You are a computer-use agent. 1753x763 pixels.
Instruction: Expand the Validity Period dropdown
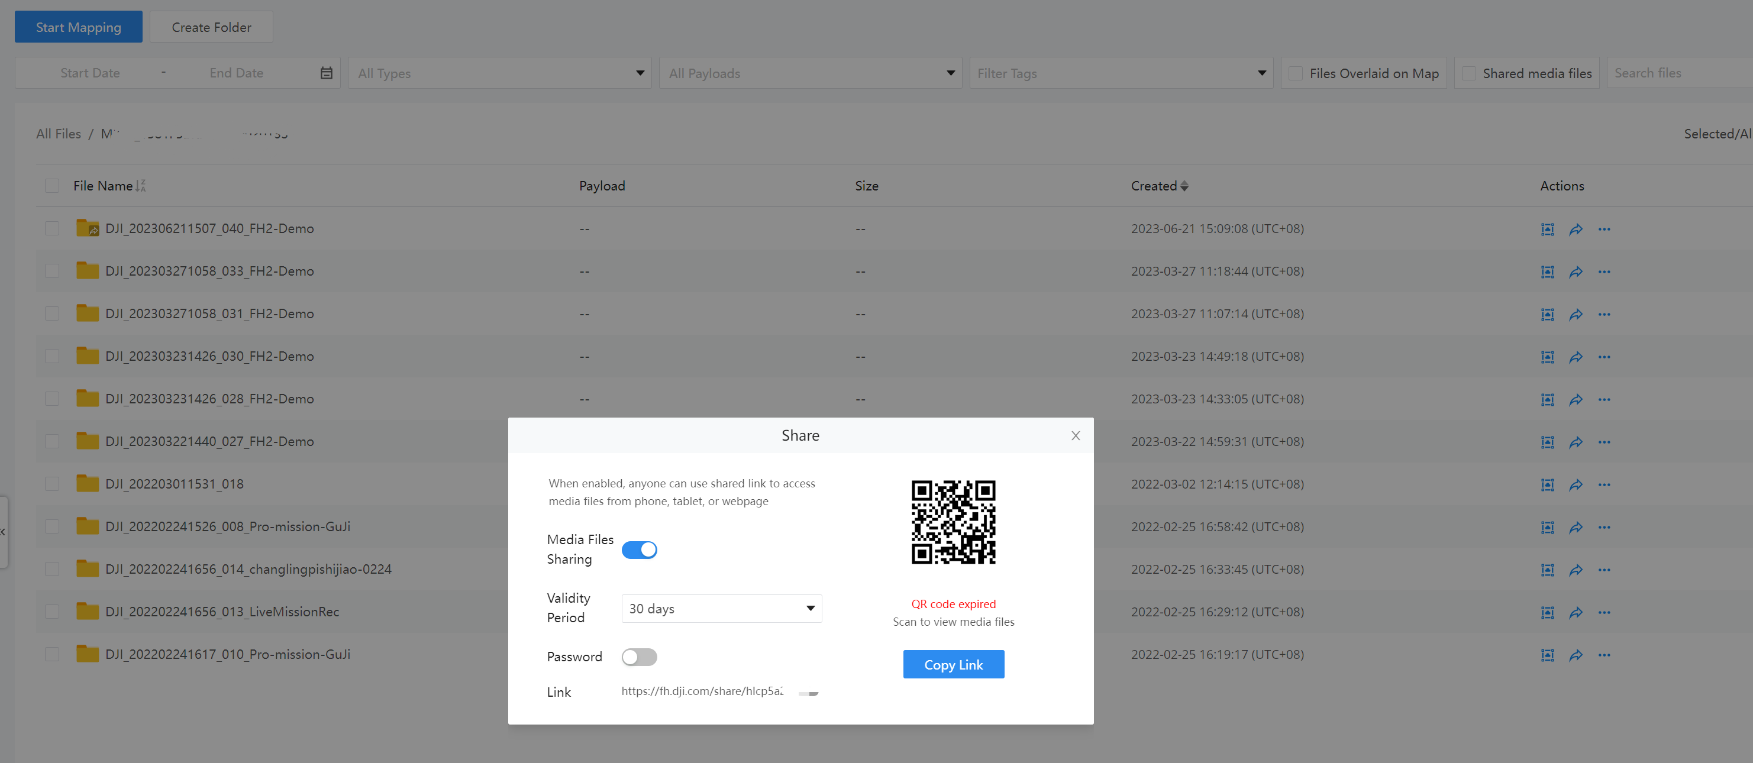click(720, 607)
